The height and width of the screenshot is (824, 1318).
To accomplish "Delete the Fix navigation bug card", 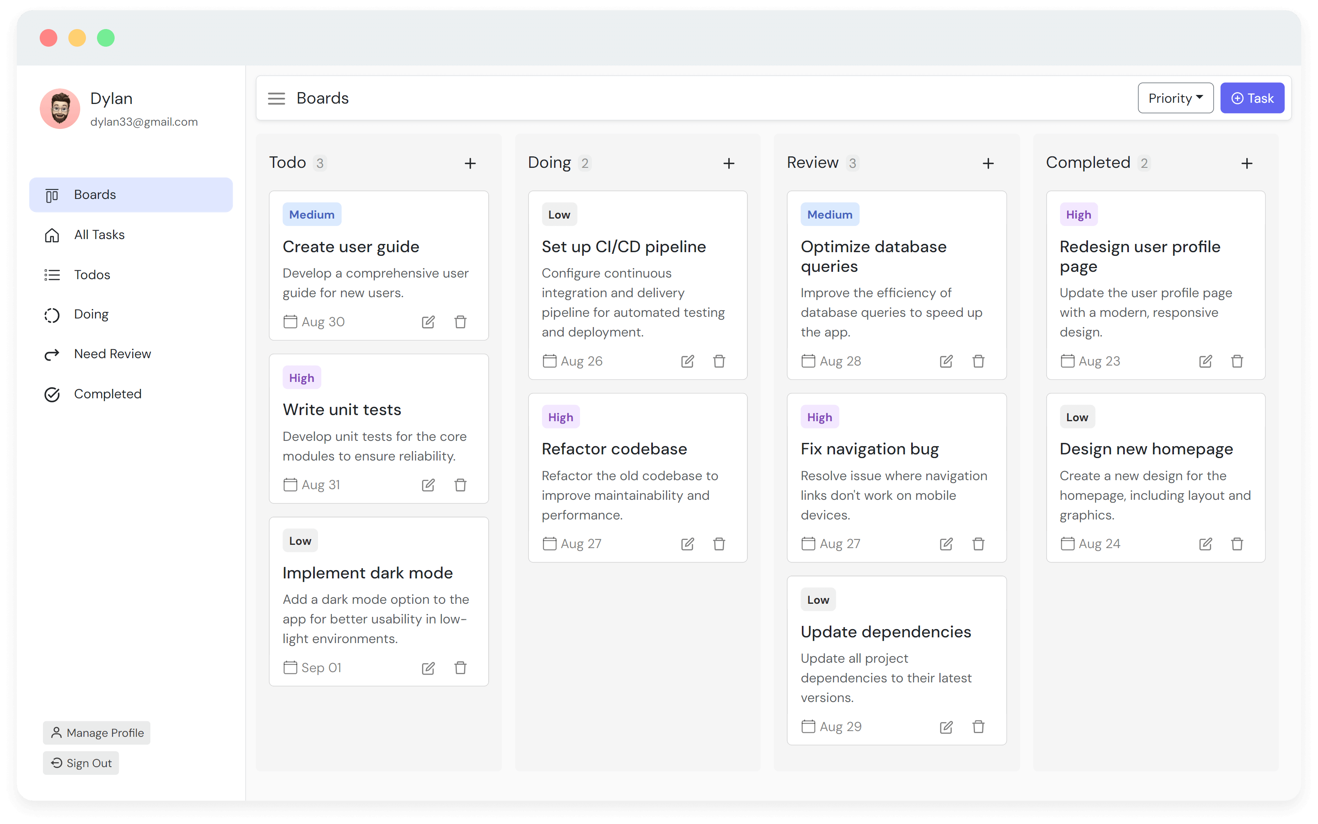I will (x=978, y=544).
